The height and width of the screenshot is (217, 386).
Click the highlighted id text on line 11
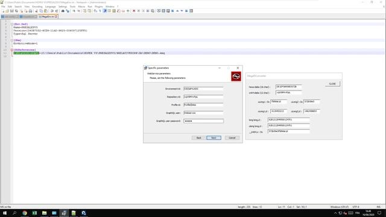click(27, 53)
